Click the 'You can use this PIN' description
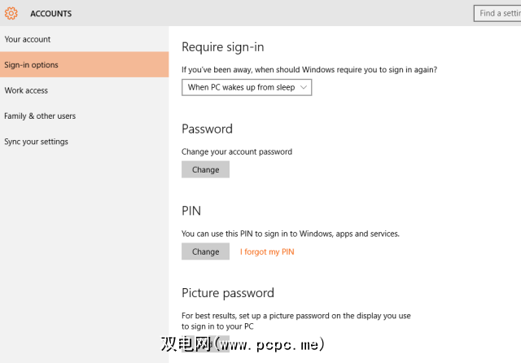The width and height of the screenshot is (521, 363). tap(290, 234)
